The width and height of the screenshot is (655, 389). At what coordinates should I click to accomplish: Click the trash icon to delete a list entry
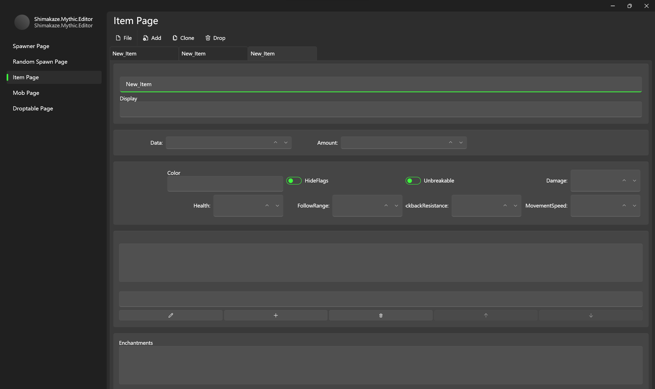click(x=380, y=315)
